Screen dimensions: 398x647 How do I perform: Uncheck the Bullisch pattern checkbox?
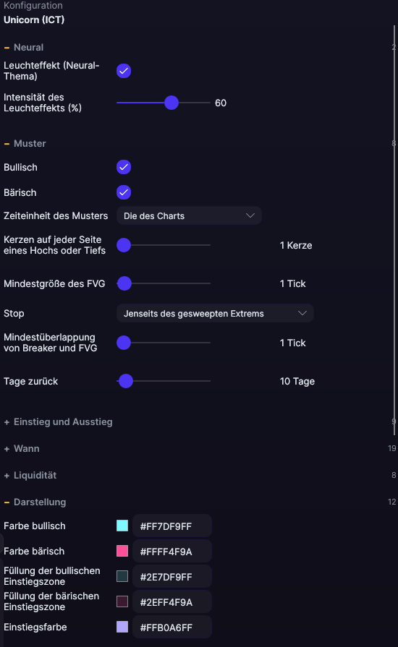tap(124, 167)
